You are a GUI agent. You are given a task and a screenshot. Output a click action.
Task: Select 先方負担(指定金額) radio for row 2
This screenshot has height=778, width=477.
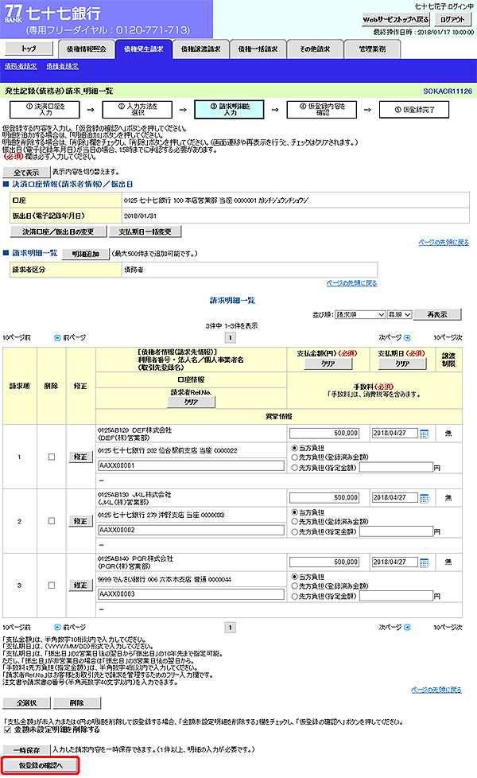(294, 532)
